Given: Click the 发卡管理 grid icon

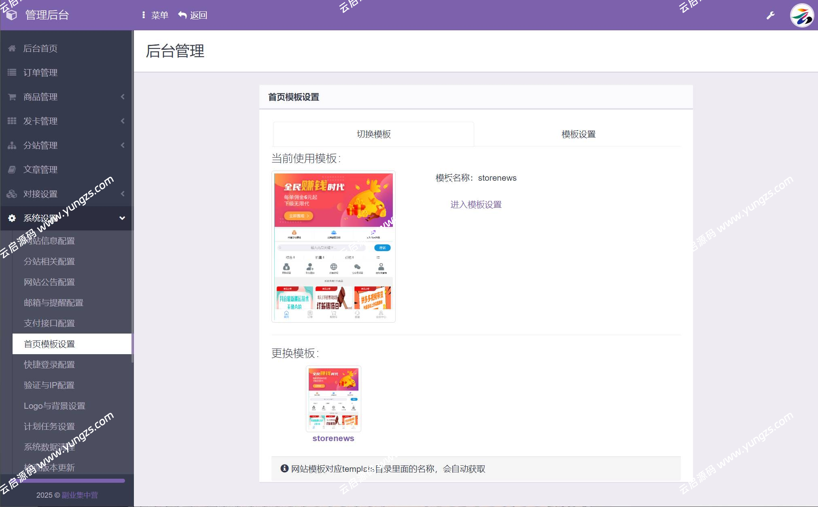Looking at the screenshot, I should (12, 121).
